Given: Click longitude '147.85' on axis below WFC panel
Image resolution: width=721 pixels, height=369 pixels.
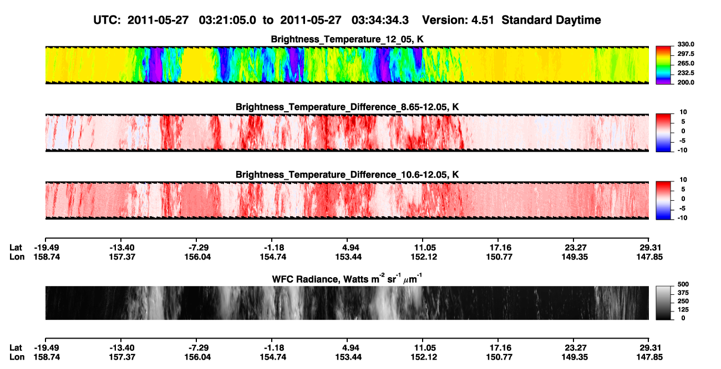Looking at the screenshot, I should (649, 357).
